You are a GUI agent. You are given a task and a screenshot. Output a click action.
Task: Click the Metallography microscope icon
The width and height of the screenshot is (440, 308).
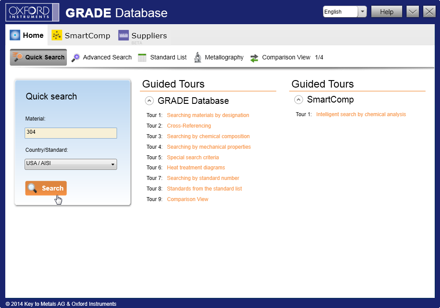(x=198, y=57)
